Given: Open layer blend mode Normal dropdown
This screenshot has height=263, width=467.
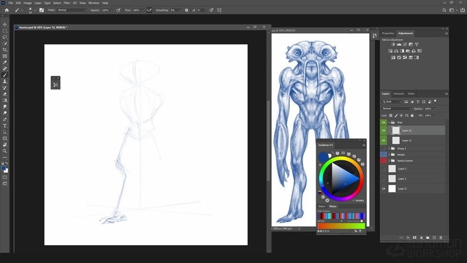Looking at the screenshot, I should pyautogui.click(x=396, y=109).
